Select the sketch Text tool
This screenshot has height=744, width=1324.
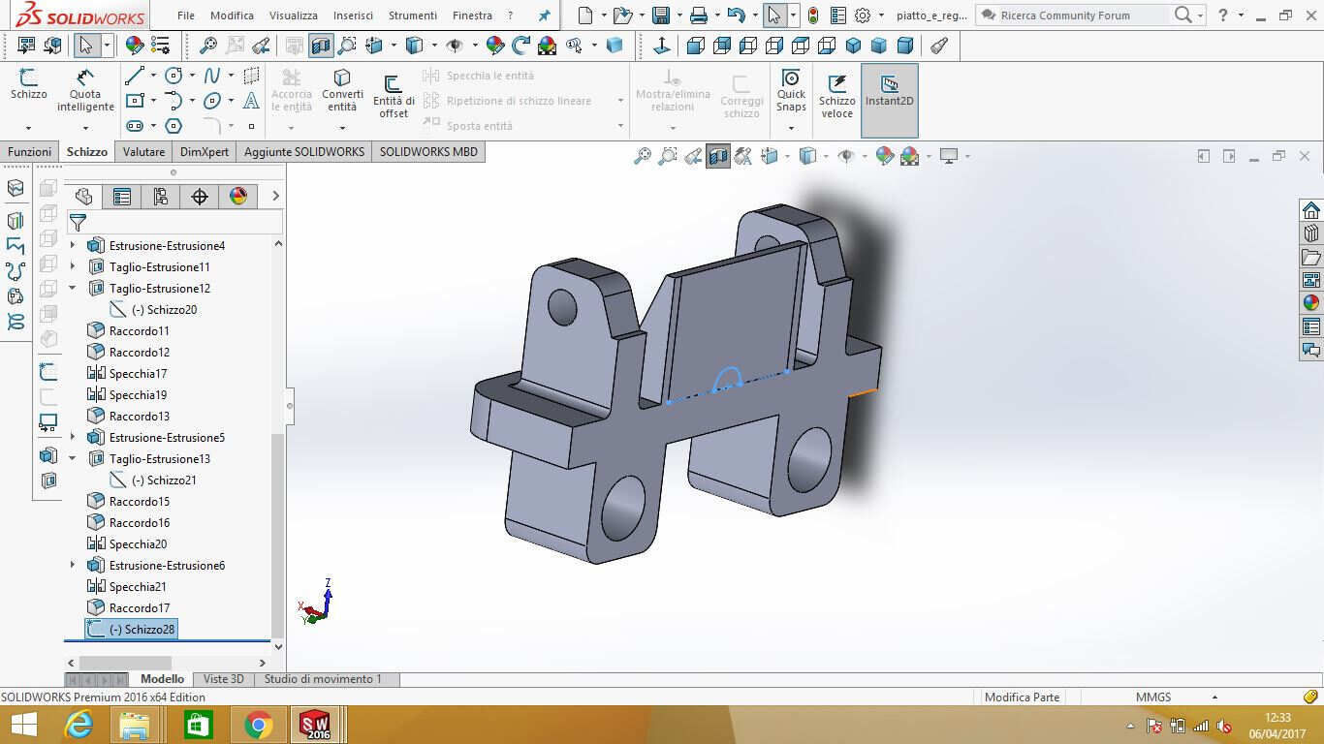(251, 101)
